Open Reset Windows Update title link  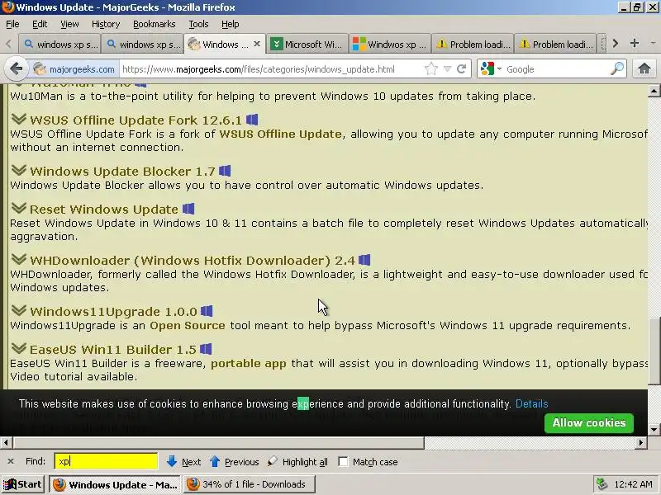(x=104, y=210)
